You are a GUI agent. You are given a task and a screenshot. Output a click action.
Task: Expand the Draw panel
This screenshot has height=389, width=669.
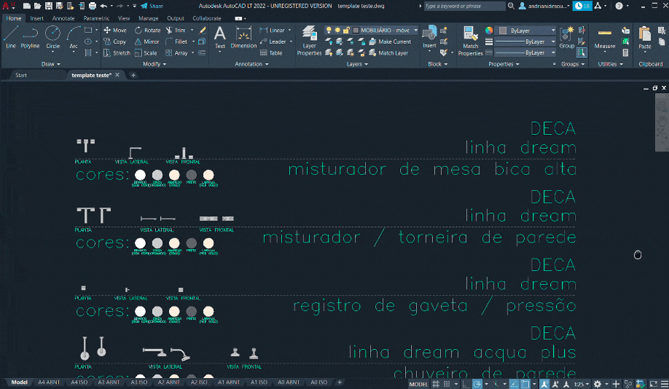51,64
